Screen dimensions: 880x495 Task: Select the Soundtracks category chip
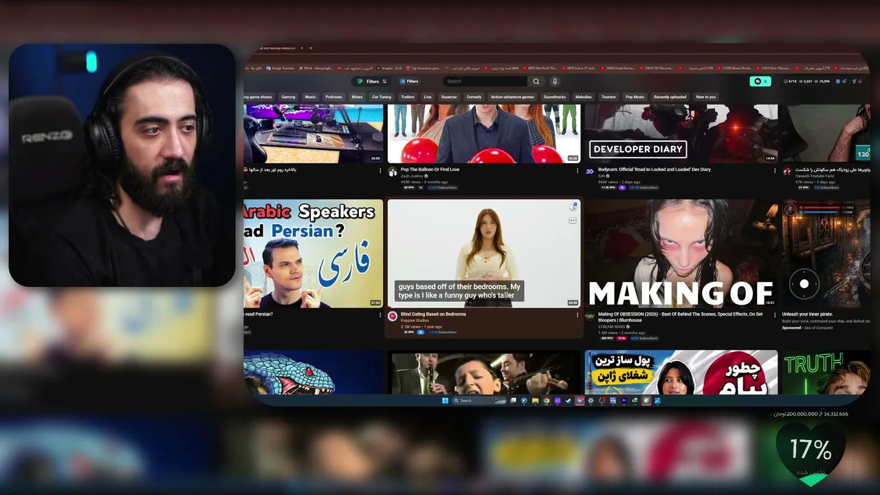pos(554,97)
